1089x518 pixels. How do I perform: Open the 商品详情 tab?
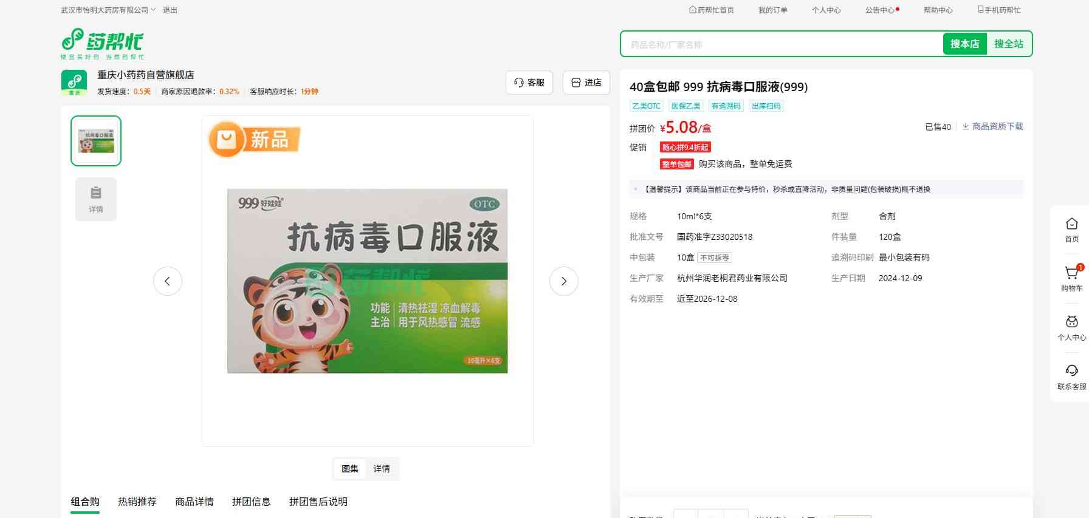pos(194,502)
